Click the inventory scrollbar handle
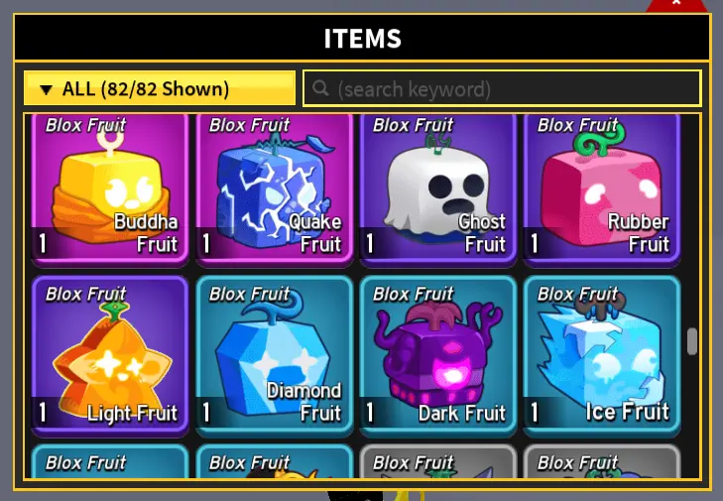The height and width of the screenshot is (501, 723). [x=691, y=341]
